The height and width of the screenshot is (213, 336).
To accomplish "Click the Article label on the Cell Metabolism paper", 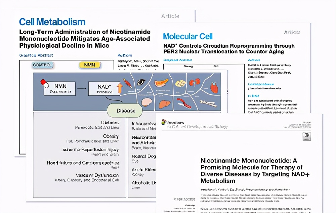I will pos(170,16).
